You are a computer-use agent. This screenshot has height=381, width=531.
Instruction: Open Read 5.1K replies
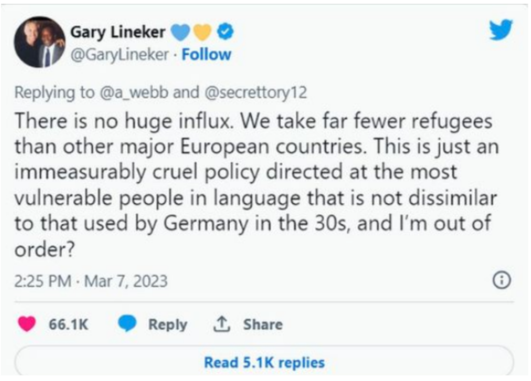pos(264,362)
